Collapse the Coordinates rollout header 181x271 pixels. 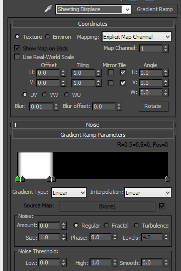pos(93,24)
